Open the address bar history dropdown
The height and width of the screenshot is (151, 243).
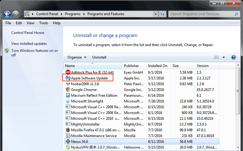click(156, 14)
